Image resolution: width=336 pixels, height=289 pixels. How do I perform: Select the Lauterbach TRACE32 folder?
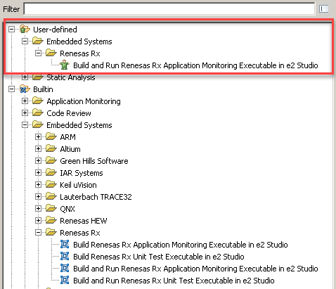point(96,197)
